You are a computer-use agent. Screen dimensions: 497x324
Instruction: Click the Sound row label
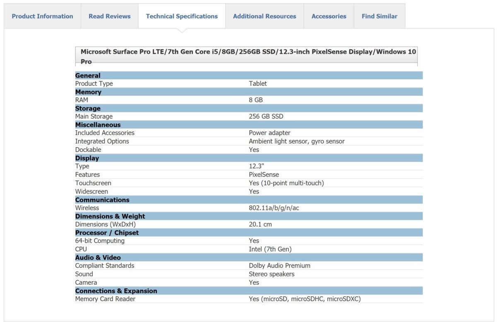coord(84,274)
